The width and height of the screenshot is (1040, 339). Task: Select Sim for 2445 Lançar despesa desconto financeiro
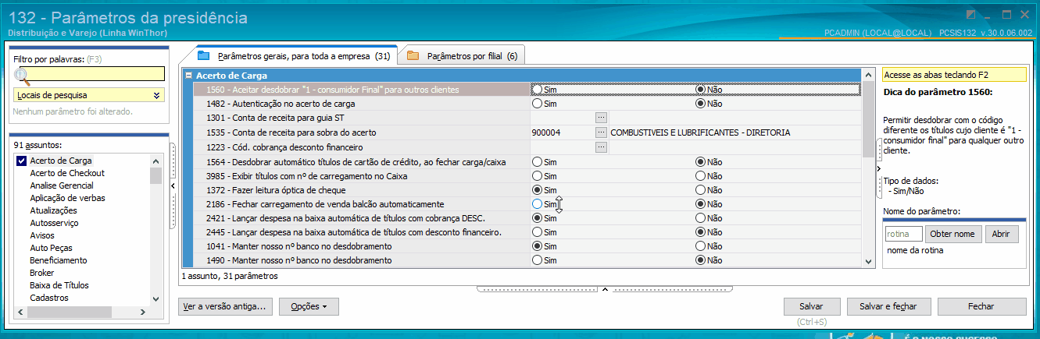pos(537,231)
